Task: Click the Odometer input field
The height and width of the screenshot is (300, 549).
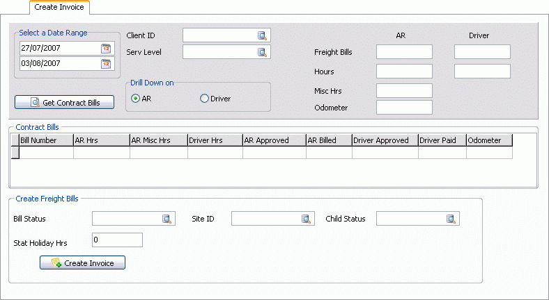Action: [404, 108]
